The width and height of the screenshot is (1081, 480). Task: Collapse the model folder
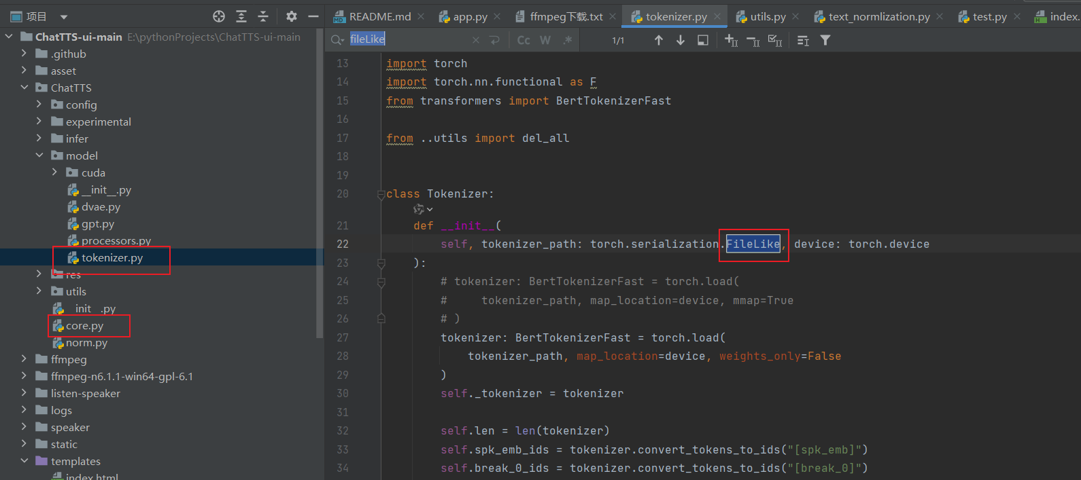click(39, 155)
